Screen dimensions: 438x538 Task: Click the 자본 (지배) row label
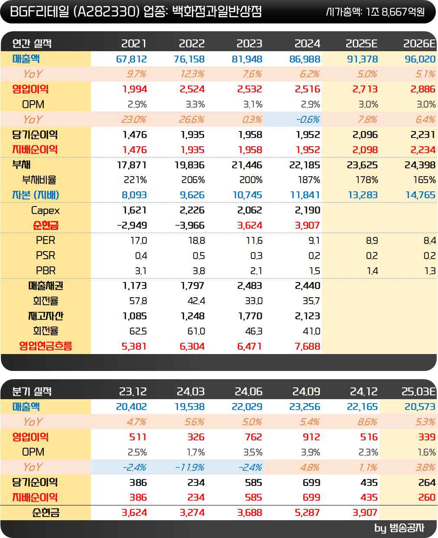coord(36,195)
